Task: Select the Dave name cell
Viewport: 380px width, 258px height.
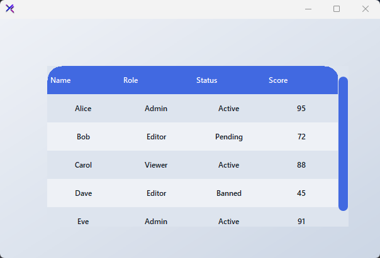Action: 83,193
